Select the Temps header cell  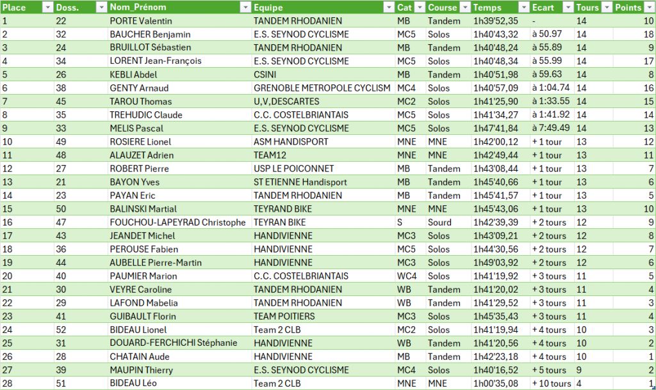click(500, 8)
